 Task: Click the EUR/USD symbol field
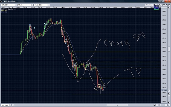pyautogui.click(x=8, y=5)
